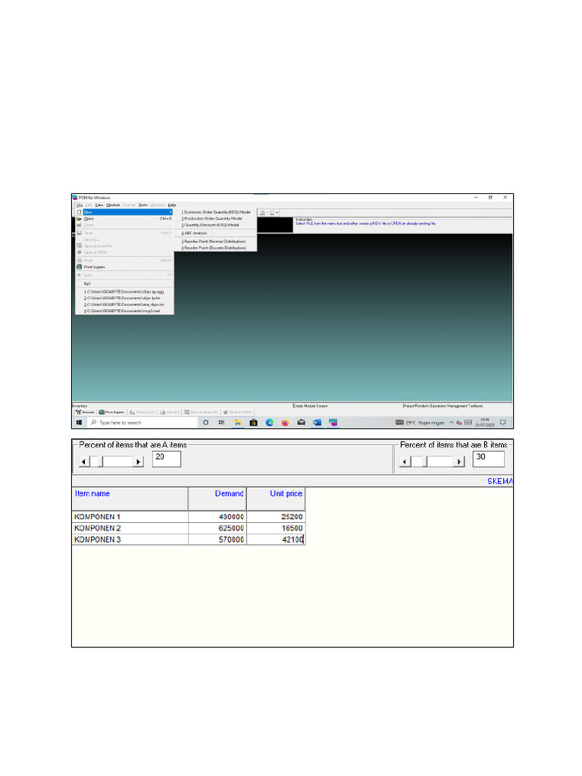Screen dimensions: 582x776
Task: Switch to Microsoft Word on the taskbar
Action: [318, 423]
